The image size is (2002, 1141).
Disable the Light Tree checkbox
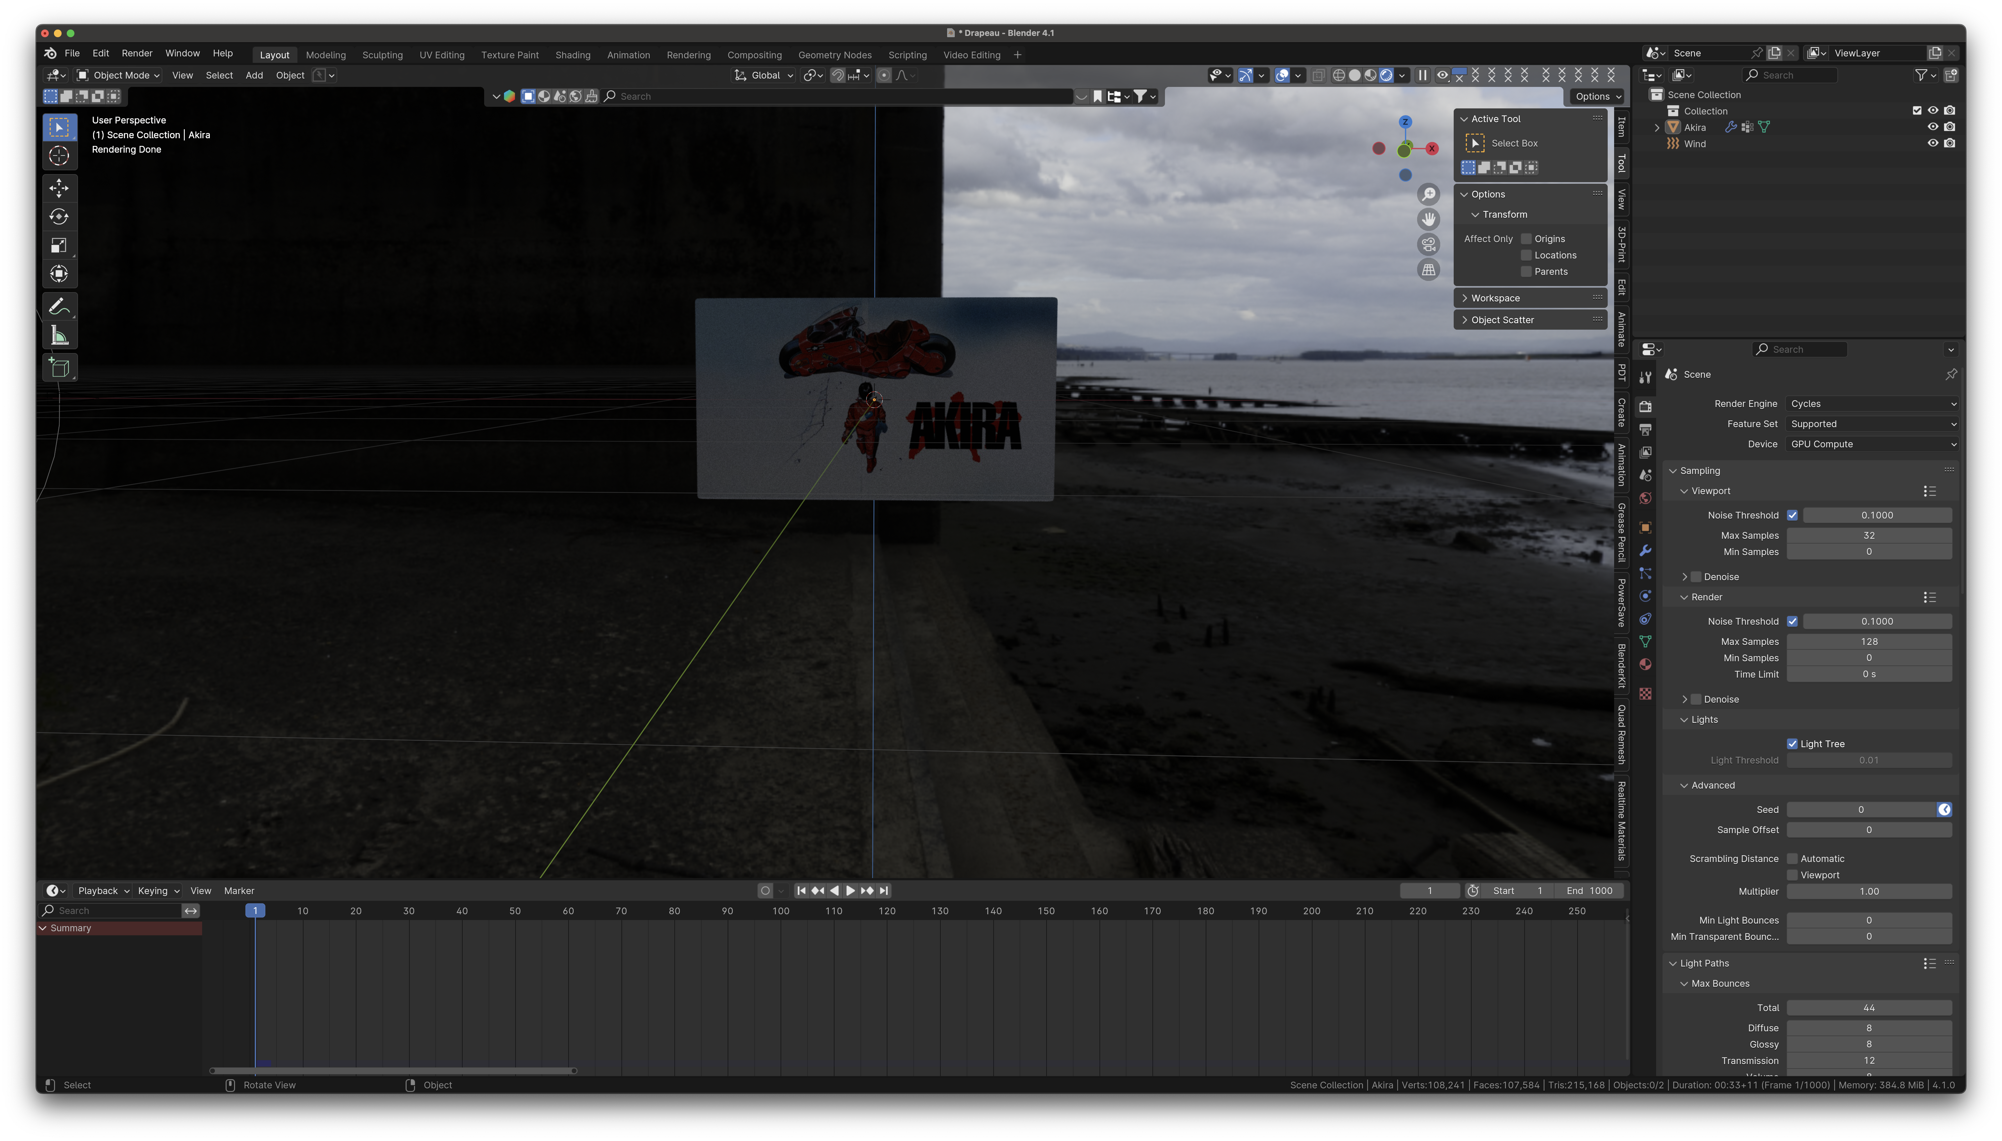[x=1792, y=744]
